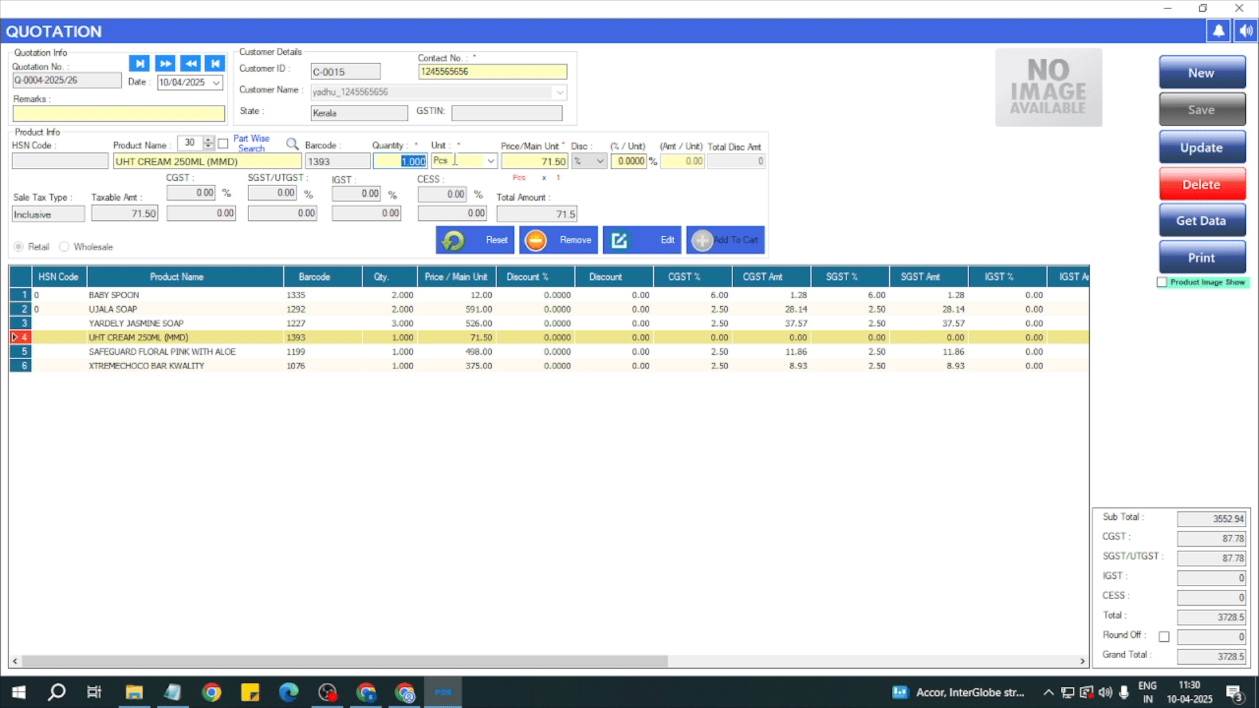The width and height of the screenshot is (1259, 708).
Task: Toggle the Round Off checkbox
Action: point(1164,637)
